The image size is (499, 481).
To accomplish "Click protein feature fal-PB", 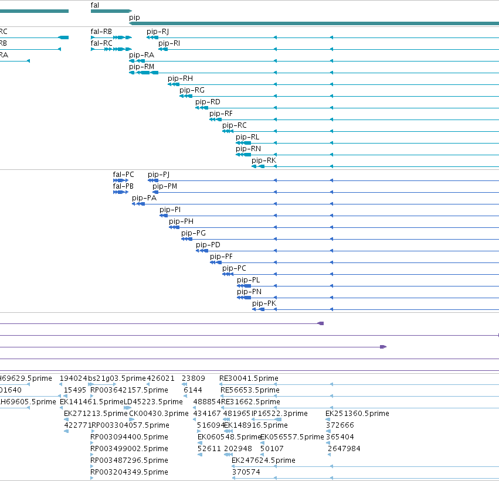I will pos(123,186).
